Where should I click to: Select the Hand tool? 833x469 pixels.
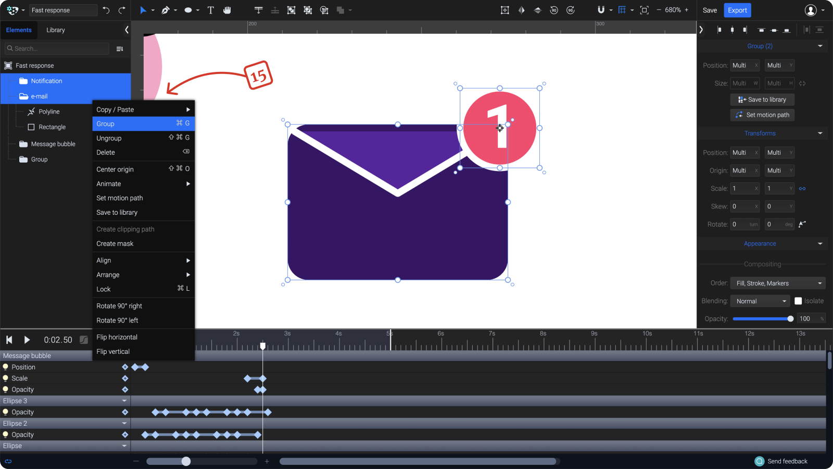click(228, 10)
